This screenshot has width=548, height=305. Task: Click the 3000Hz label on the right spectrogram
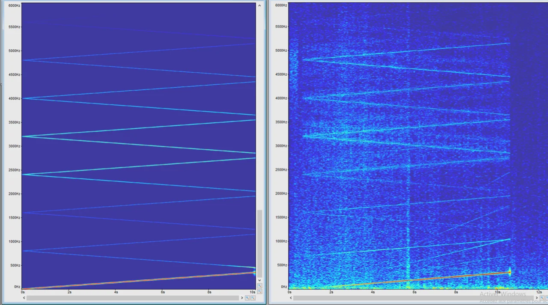pos(281,146)
